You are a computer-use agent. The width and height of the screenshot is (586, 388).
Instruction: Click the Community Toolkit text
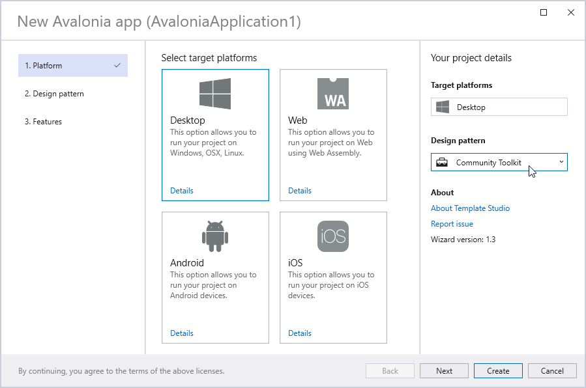point(488,163)
